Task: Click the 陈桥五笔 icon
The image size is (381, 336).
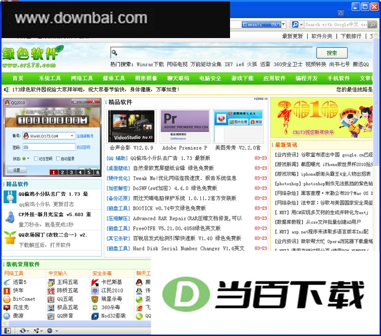Action: pyautogui.click(x=51, y=291)
